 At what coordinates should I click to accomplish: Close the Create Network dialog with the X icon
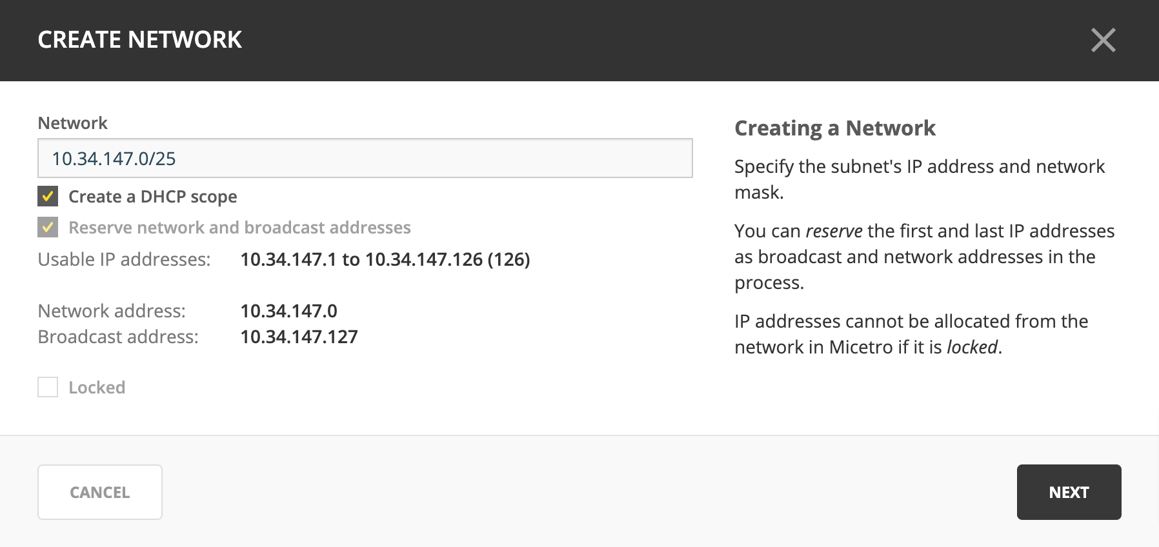[1103, 40]
